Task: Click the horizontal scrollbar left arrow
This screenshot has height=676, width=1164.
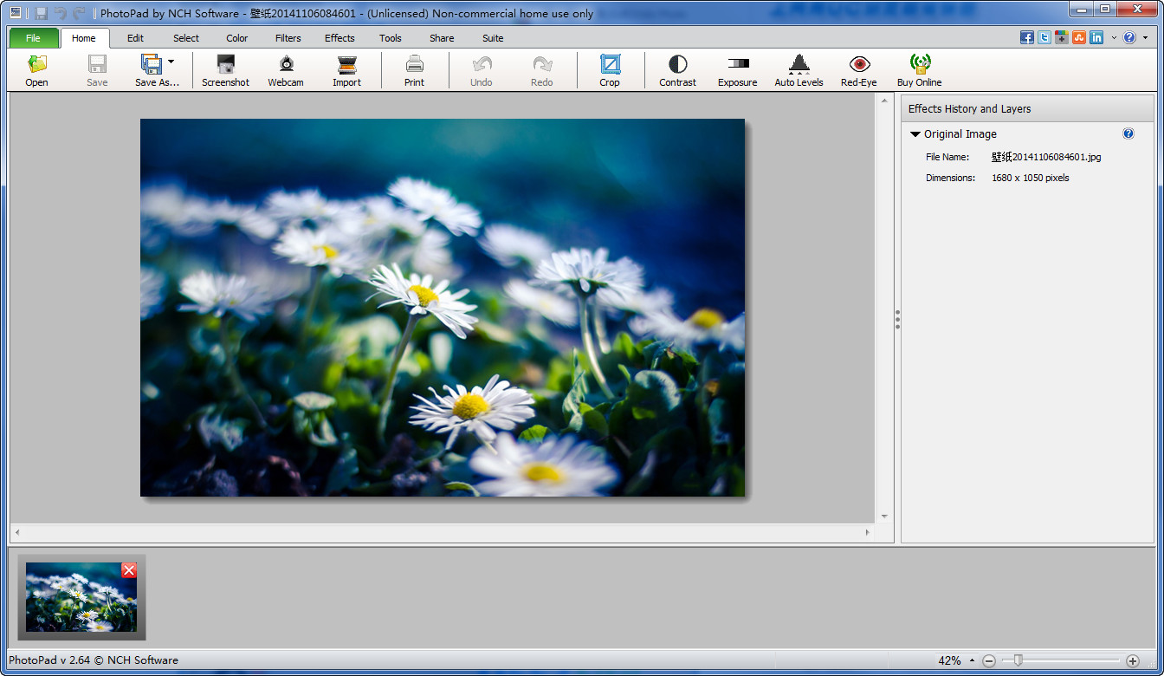Action: tap(17, 532)
